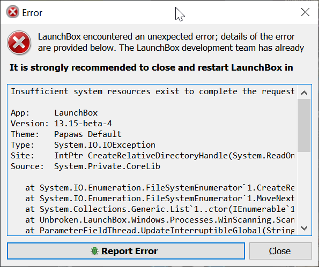Click the empty scrollbar track below the thumb
The image size is (319, 267).
304,187
